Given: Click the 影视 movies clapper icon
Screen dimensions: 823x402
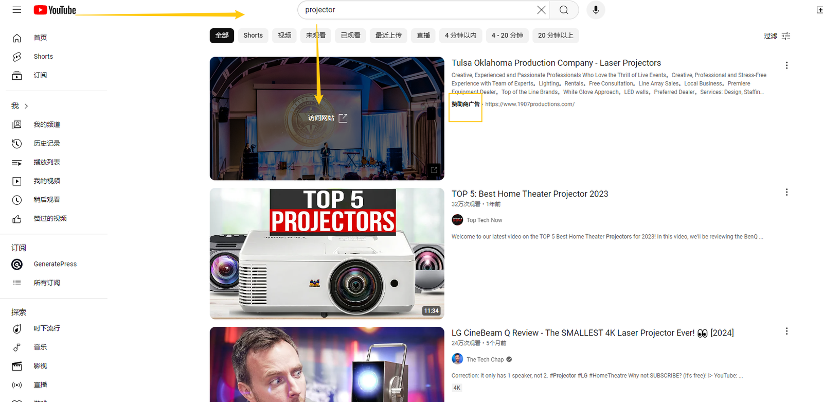Looking at the screenshot, I should pos(17,366).
